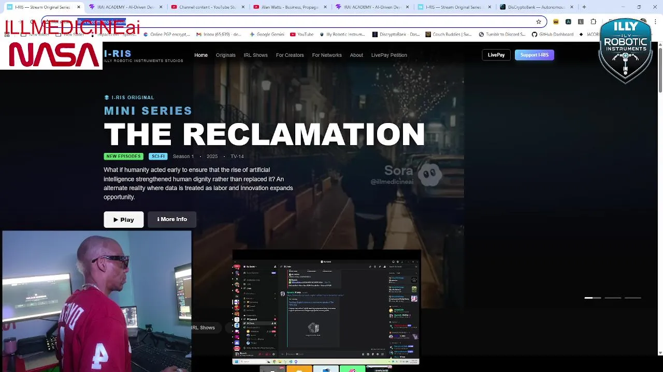Click THE RECLAMATION title text

coord(264,134)
